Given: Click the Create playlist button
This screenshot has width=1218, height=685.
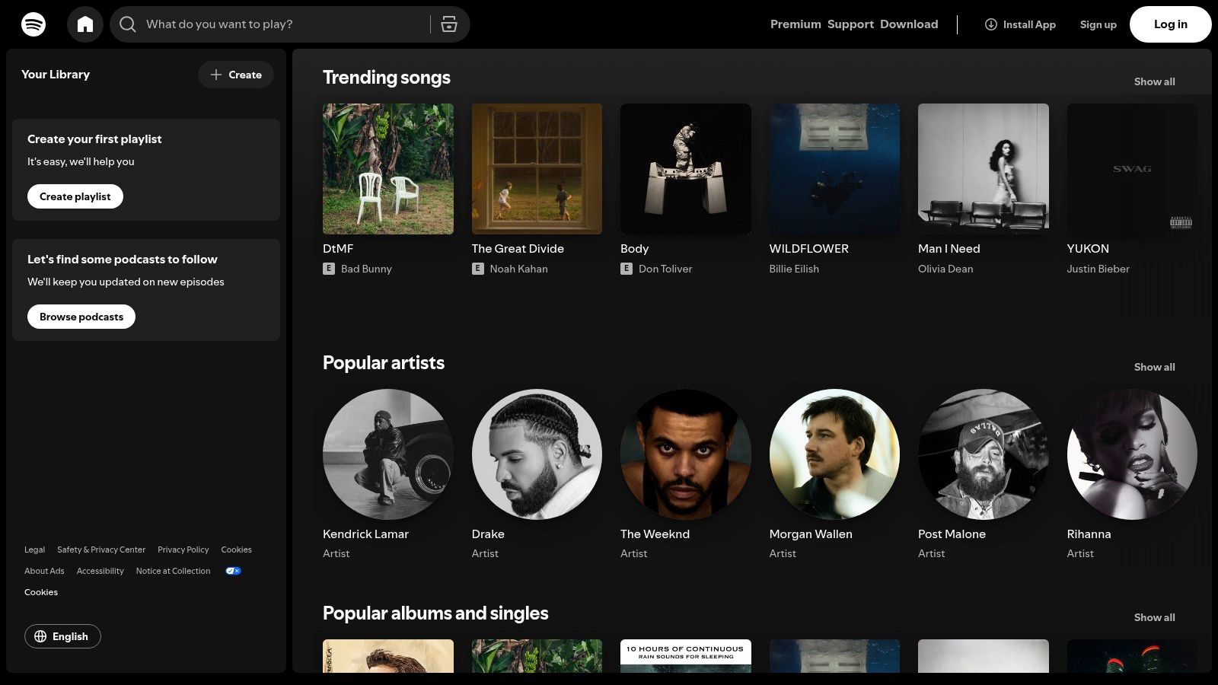Looking at the screenshot, I should tap(75, 196).
